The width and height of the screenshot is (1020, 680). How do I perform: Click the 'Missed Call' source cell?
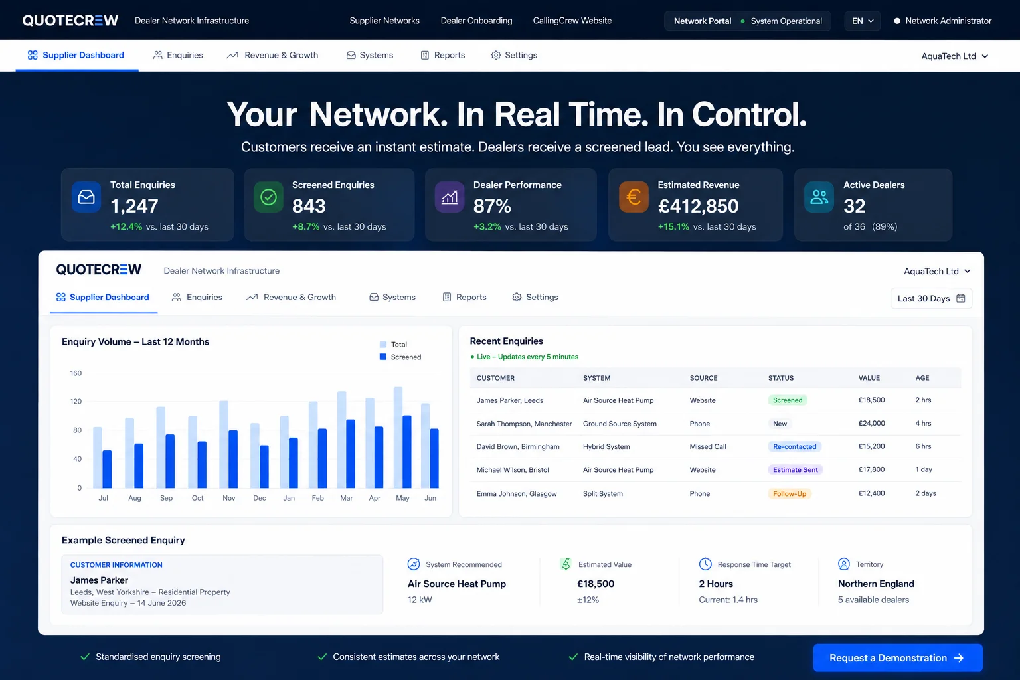click(x=708, y=446)
